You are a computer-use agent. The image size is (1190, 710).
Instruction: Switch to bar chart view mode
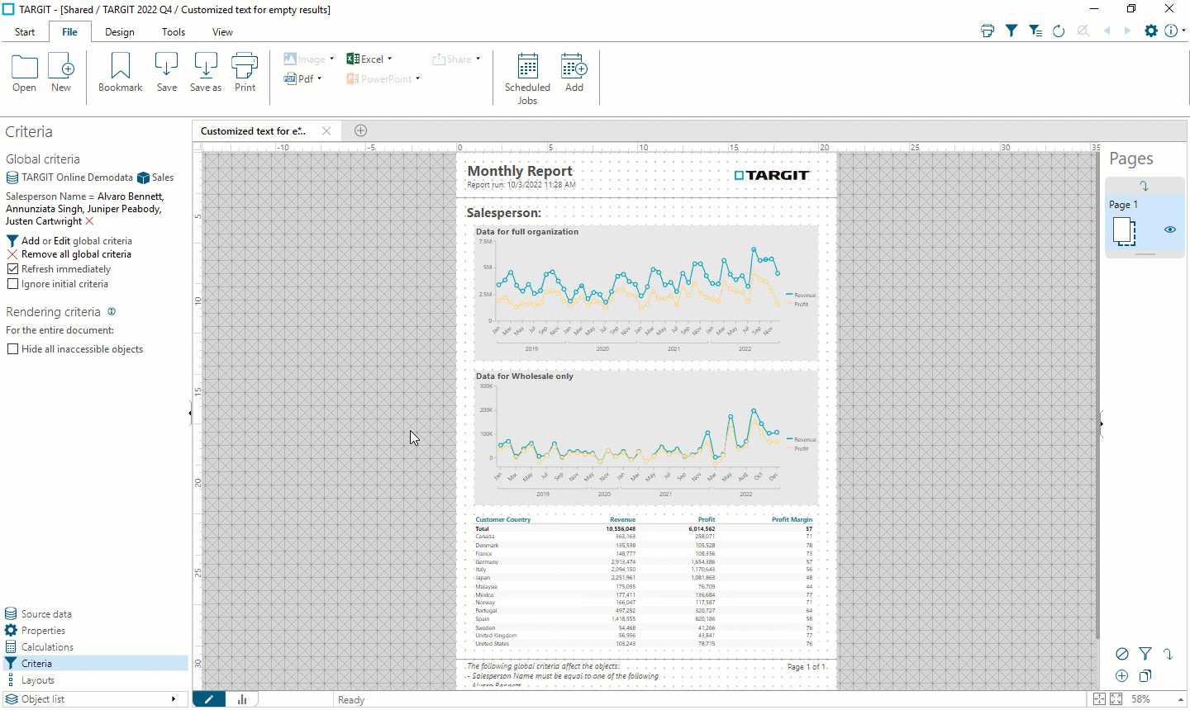242,699
